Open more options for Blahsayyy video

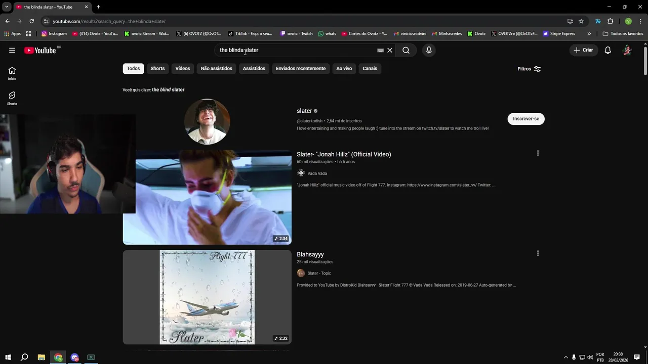pyautogui.click(x=538, y=253)
